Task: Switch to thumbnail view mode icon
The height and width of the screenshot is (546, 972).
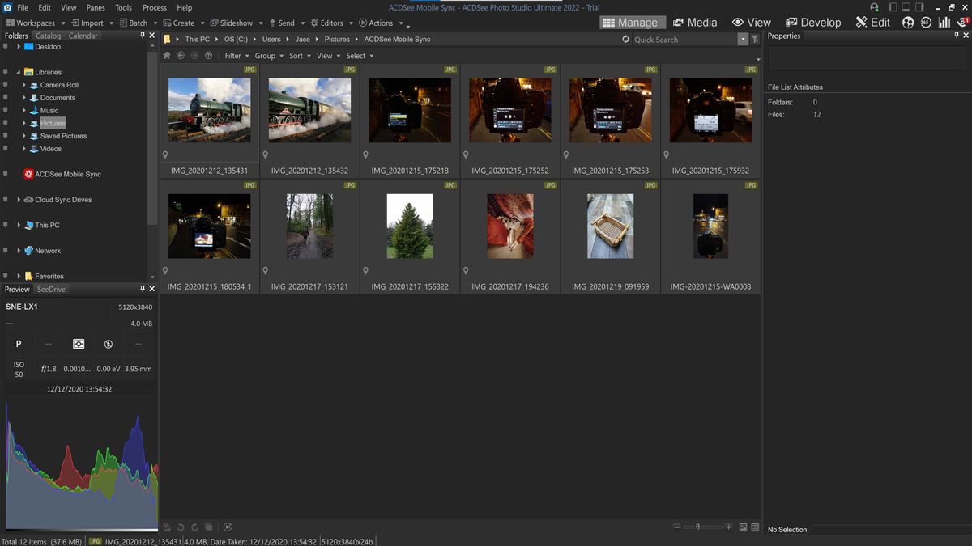Action: [x=743, y=527]
